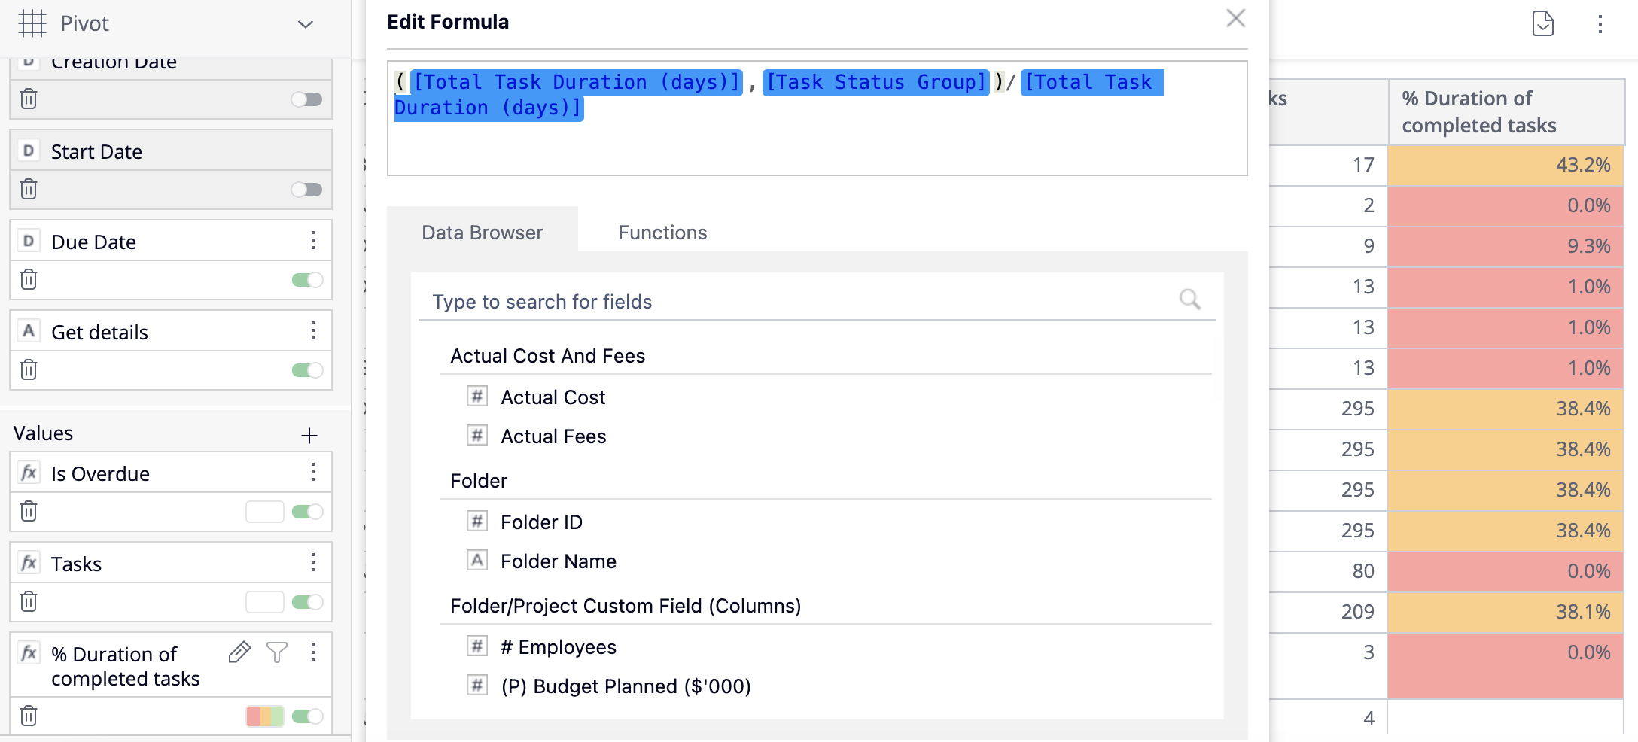Viewport: 1638px width, 742px height.
Task: Insert the Folder ID field
Action: [541, 522]
